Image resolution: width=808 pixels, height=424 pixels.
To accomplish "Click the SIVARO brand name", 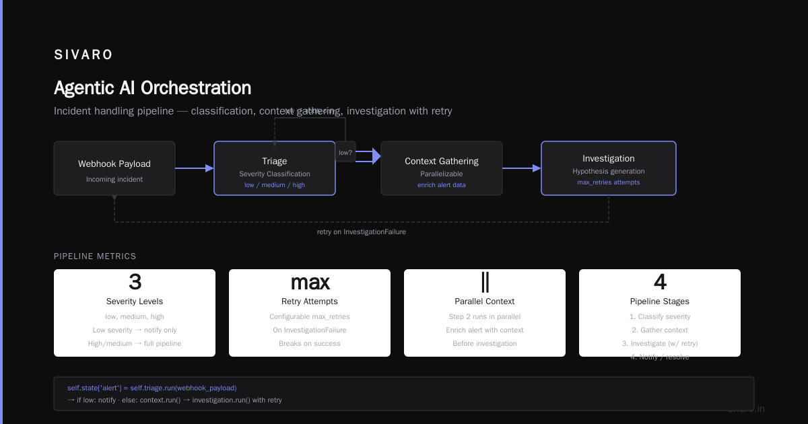I will 83,55.
